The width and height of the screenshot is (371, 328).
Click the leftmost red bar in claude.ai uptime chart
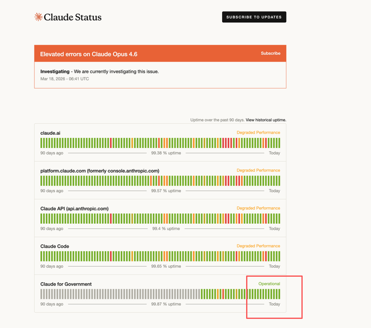tap(111, 143)
